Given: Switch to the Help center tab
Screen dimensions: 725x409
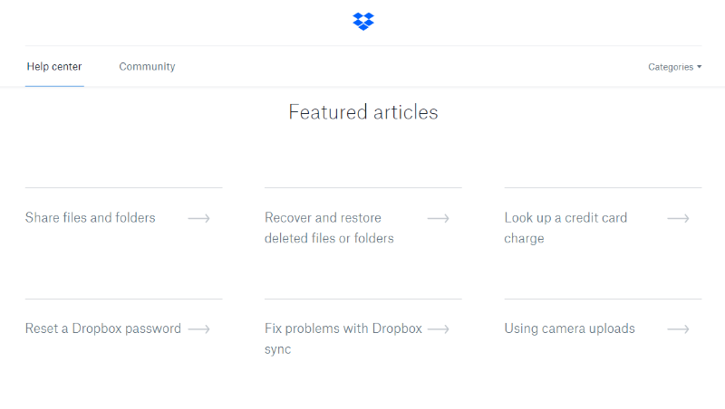Looking at the screenshot, I should pos(54,66).
